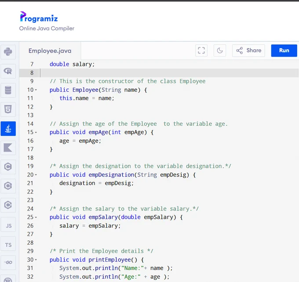Open the HTML5 editor icon
This screenshot has width=299, height=282.
[x=8, y=109]
